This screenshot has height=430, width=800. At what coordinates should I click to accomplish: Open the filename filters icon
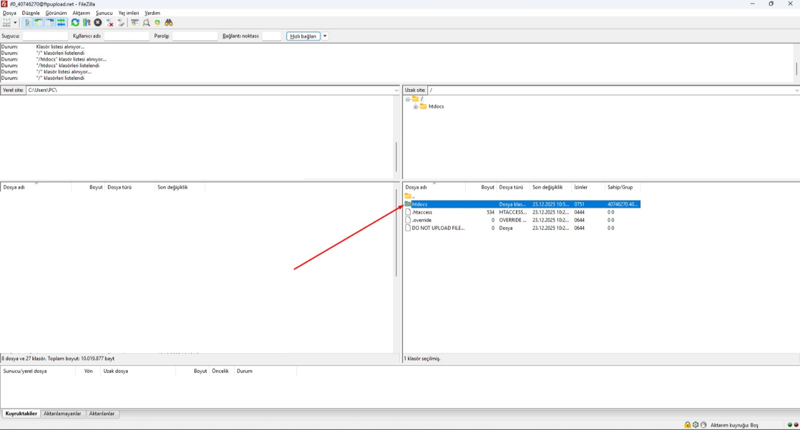coord(135,22)
